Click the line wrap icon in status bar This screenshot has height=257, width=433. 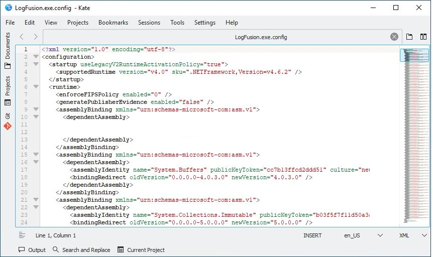coord(22,235)
